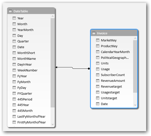The width and height of the screenshot is (151, 136).
Task: Select the FyDay field text
Action: pos(22,88)
